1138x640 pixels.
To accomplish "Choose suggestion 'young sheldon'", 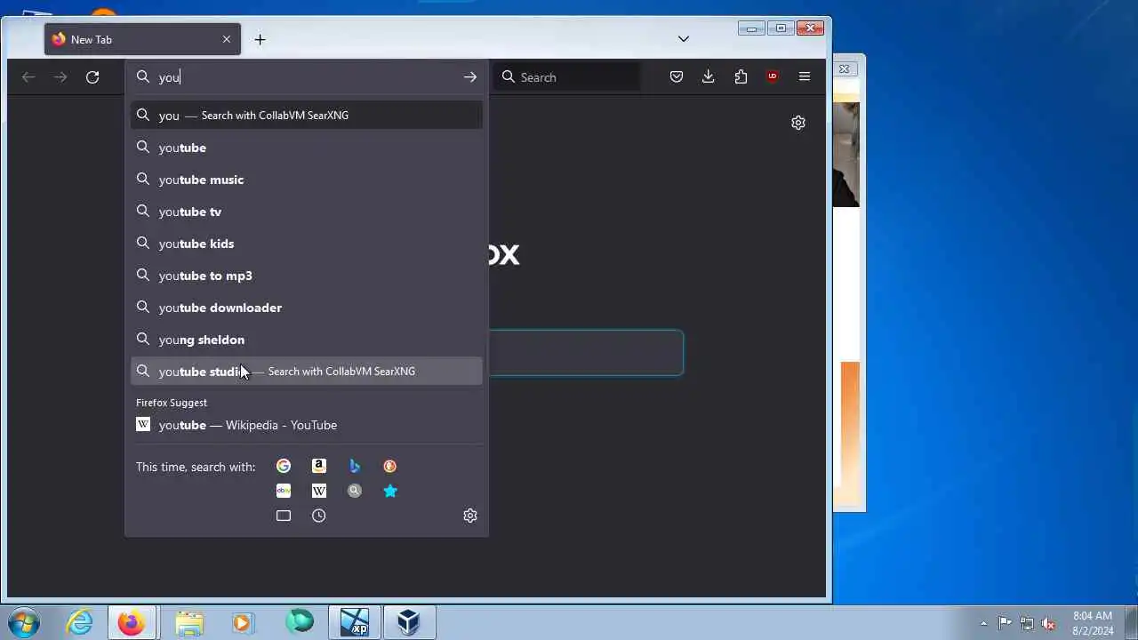I will point(307,340).
